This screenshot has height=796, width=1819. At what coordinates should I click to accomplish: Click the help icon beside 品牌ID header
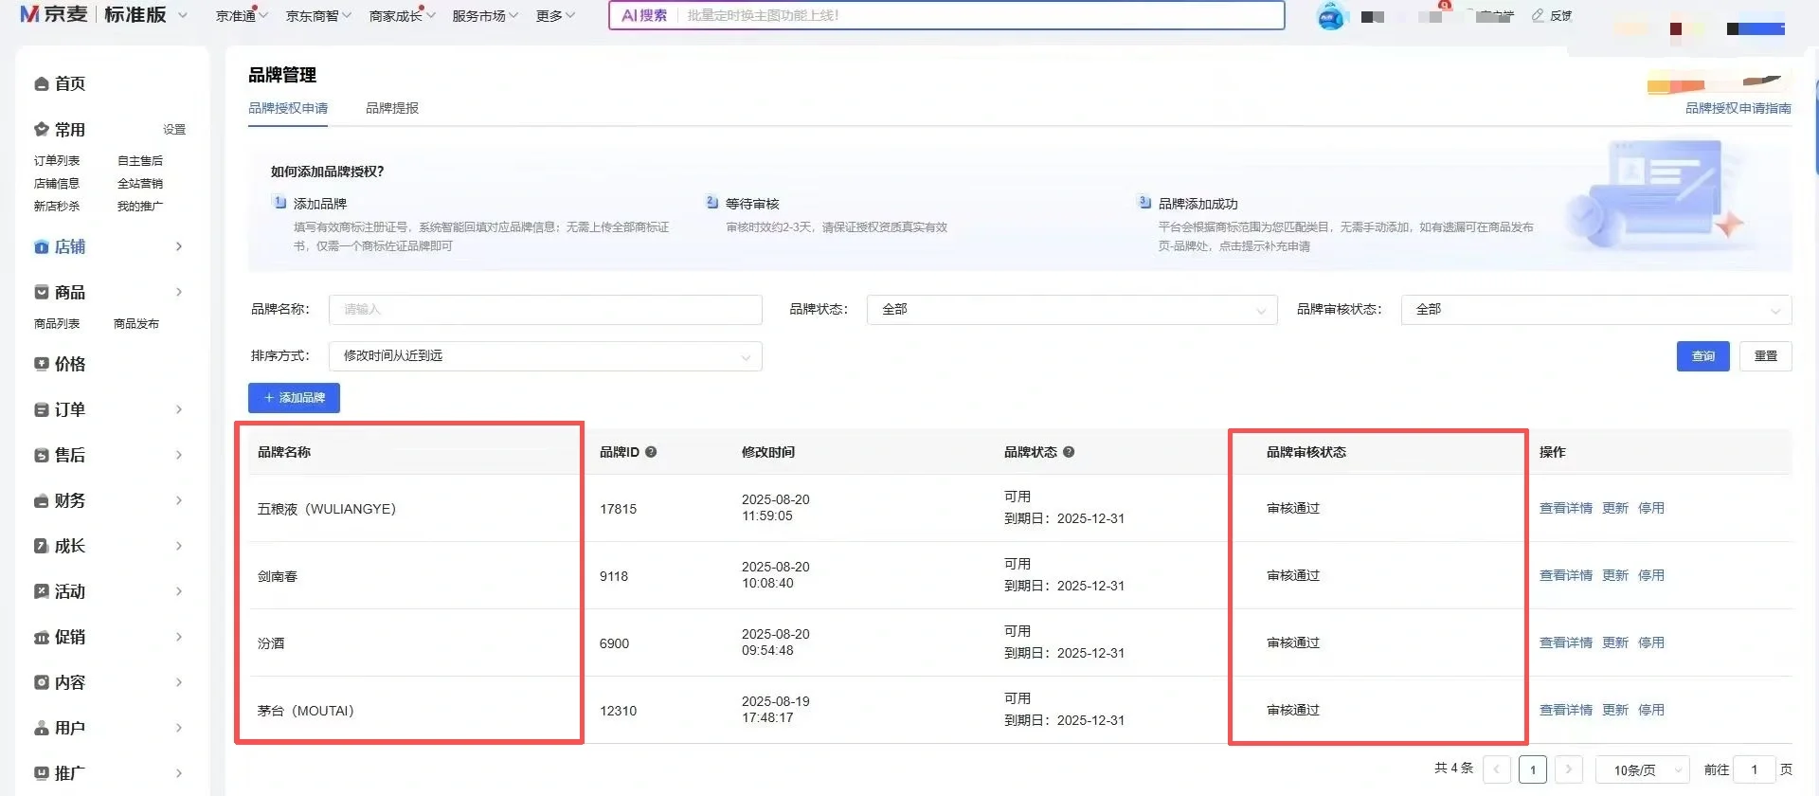pos(651,452)
